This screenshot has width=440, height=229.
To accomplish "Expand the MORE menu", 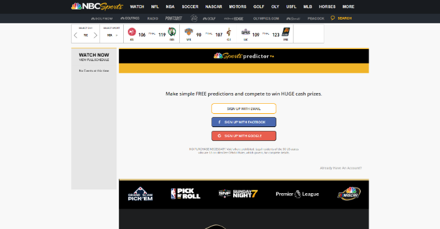I will point(348,6).
